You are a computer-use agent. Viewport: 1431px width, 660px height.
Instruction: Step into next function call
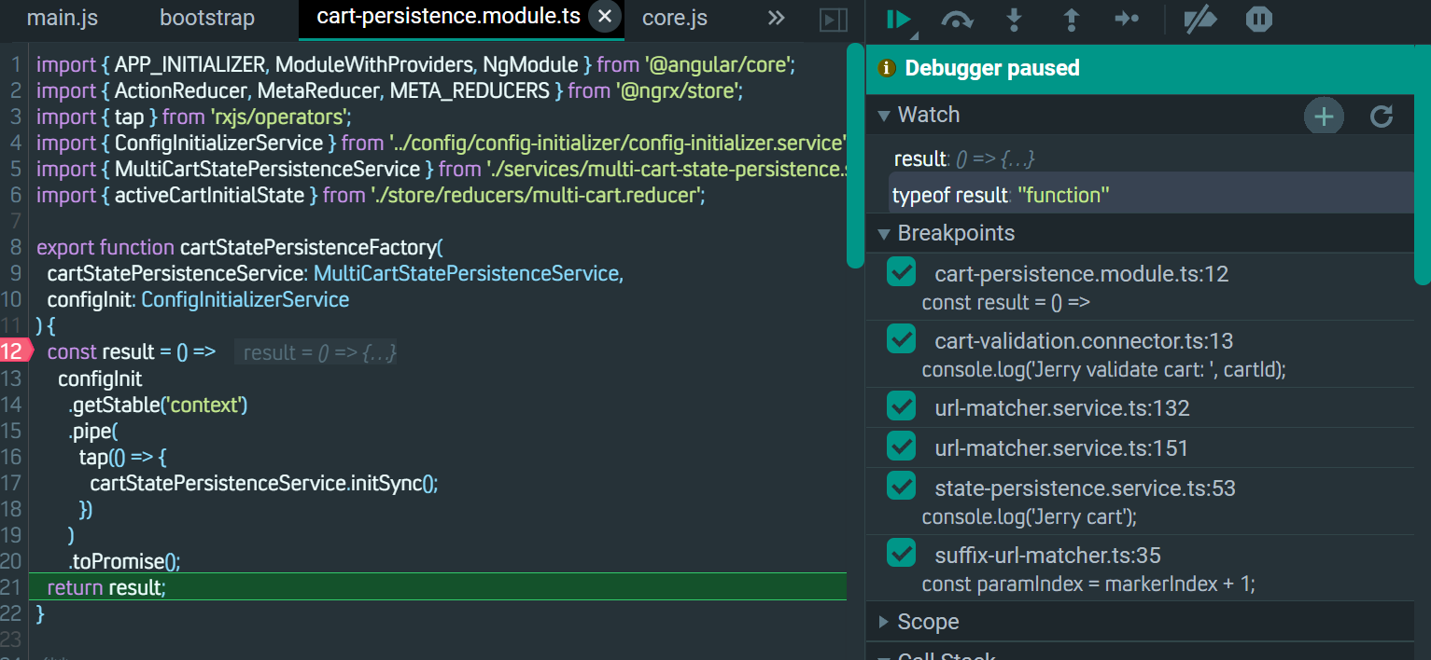click(x=1014, y=20)
